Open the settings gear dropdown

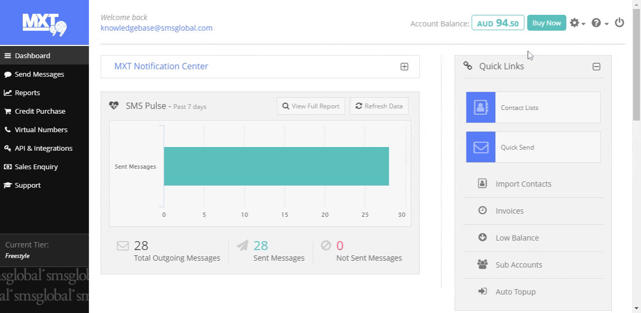click(577, 23)
